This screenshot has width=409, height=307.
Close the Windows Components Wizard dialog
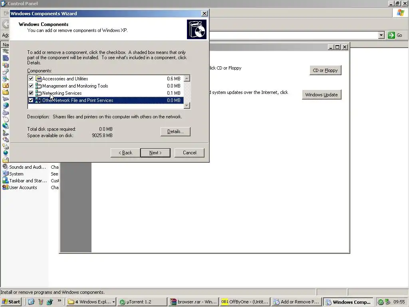pos(204,14)
